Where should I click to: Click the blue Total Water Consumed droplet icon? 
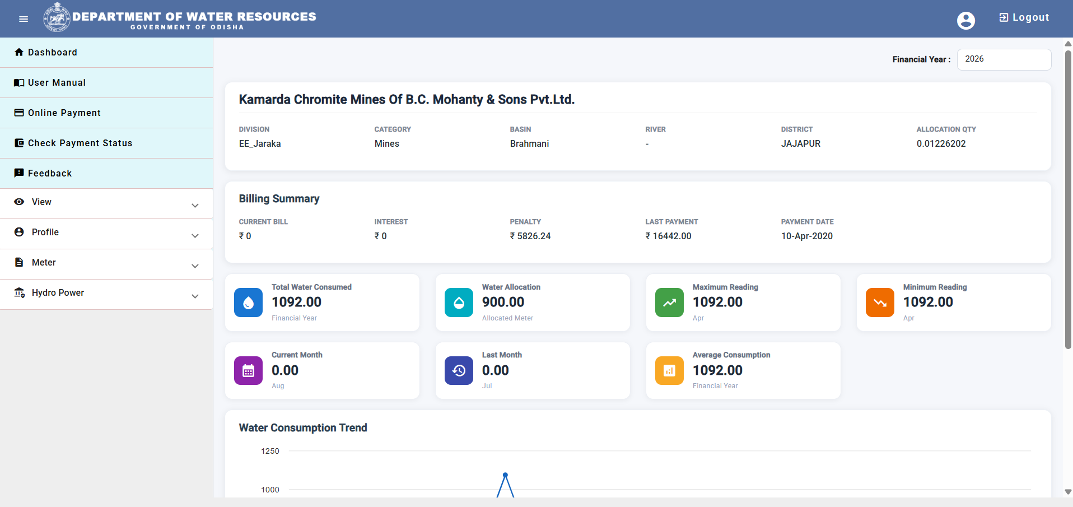pos(248,303)
